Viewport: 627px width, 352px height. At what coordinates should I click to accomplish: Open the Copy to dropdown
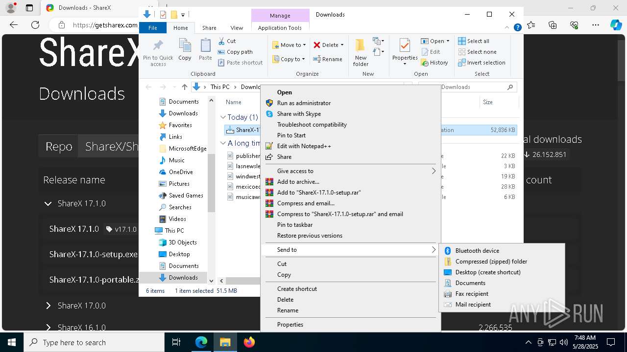tap(289, 59)
